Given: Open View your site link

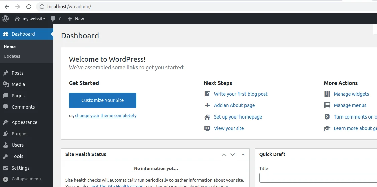Looking at the screenshot, I should click(229, 128).
